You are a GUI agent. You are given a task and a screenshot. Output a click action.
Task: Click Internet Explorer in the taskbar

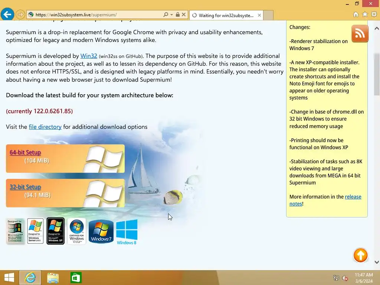click(x=30, y=278)
